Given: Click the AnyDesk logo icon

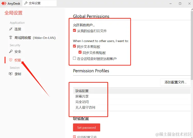Looking at the screenshot, I should (x=4, y=3).
